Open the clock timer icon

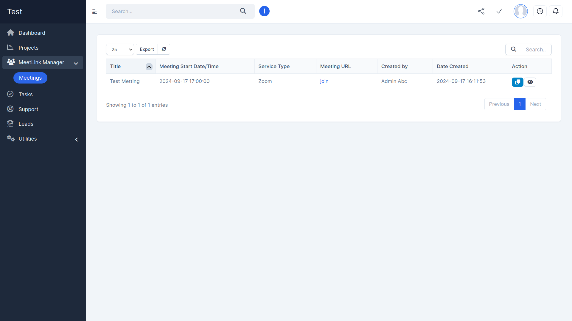pyautogui.click(x=540, y=11)
